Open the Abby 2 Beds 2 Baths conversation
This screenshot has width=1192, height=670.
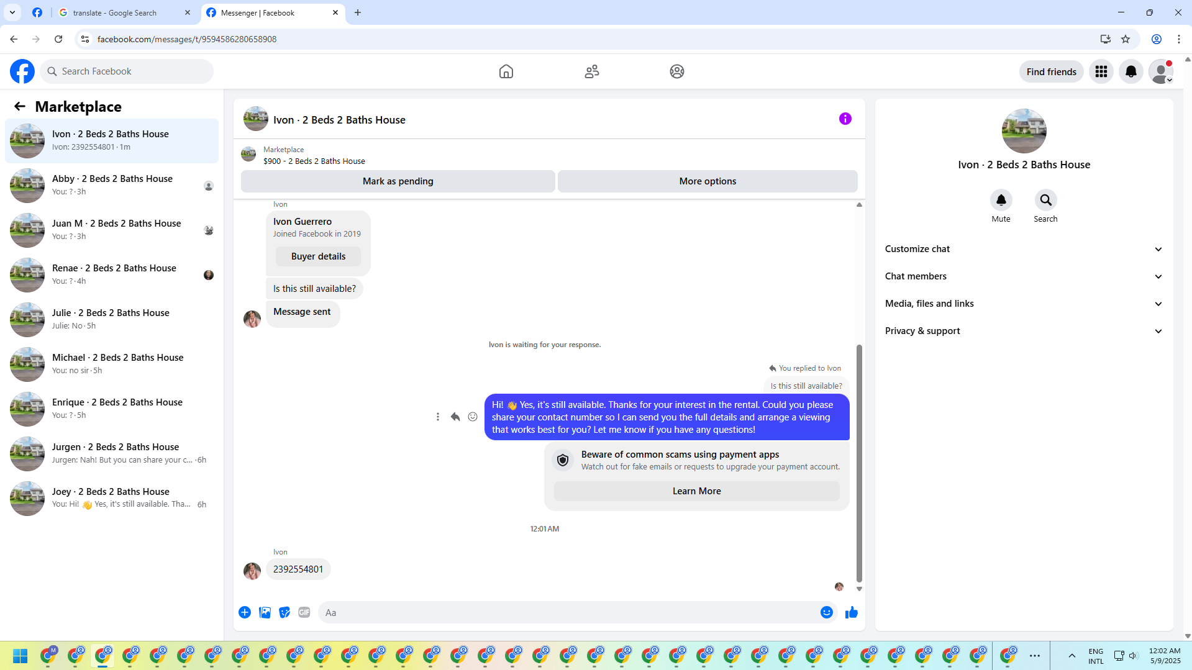point(112,185)
